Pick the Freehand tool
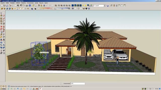This screenshot has width=161, height=90. point(4,23)
